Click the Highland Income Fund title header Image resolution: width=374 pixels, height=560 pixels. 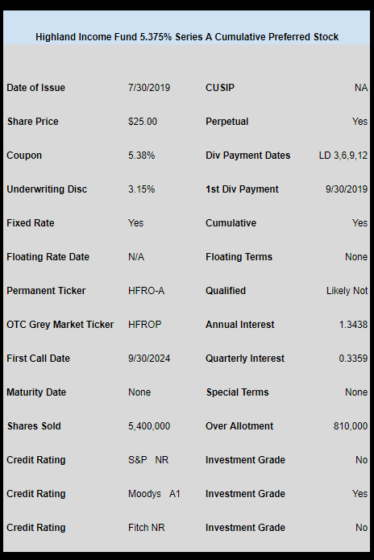(187, 37)
